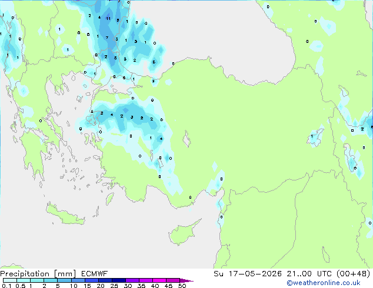This screenshot has width=373, height=288.
Task: Click the 2–5 mm legend color box
Action: 51,280
